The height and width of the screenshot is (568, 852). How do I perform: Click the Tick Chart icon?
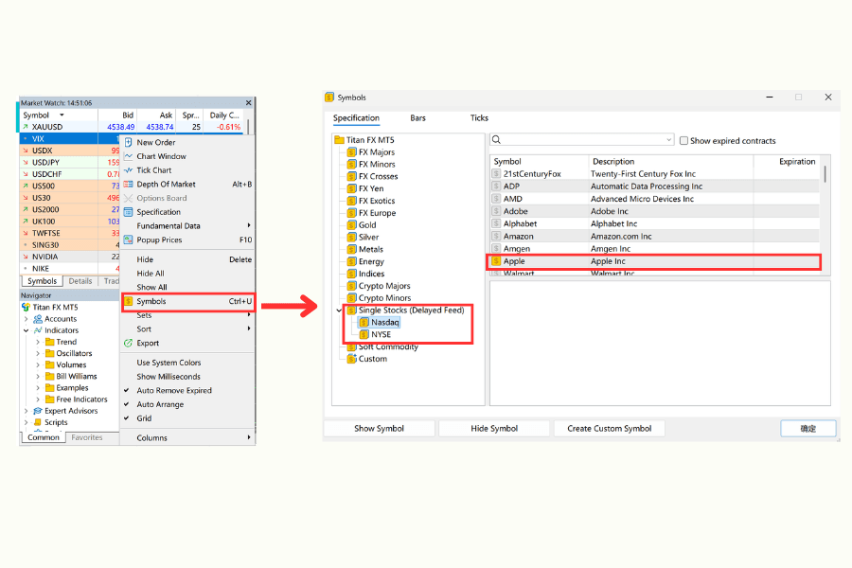pos(128,170)
